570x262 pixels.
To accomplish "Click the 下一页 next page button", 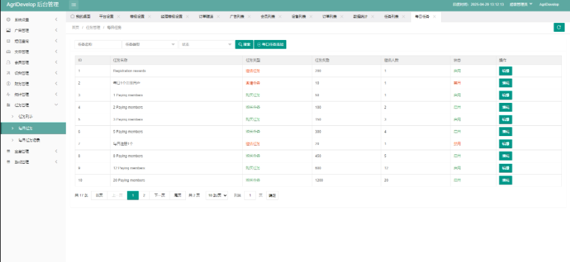I will pos(159,195).
